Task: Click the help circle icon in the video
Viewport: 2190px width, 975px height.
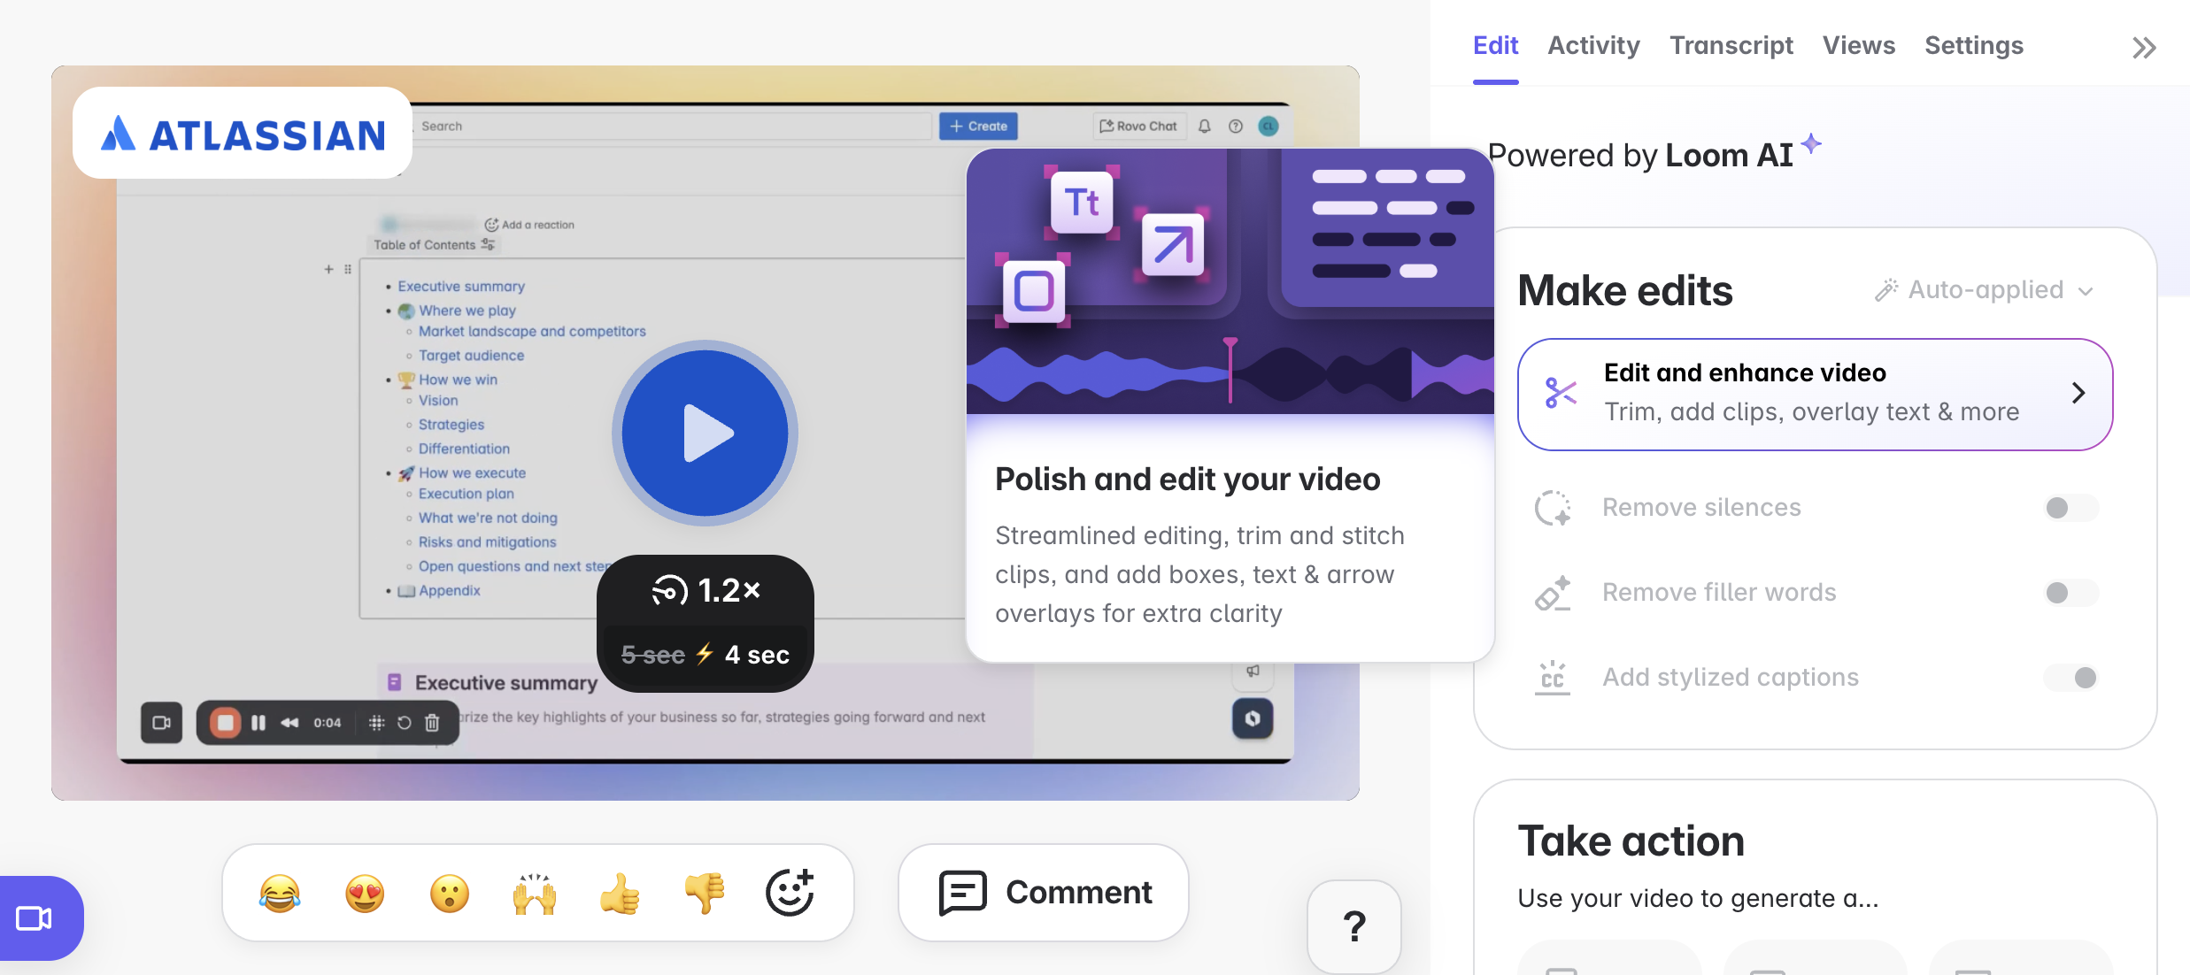Action: click(1236, 127)
